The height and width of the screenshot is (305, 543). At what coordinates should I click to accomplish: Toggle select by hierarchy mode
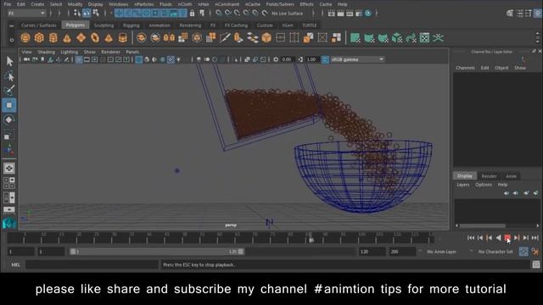pos(77,14)
